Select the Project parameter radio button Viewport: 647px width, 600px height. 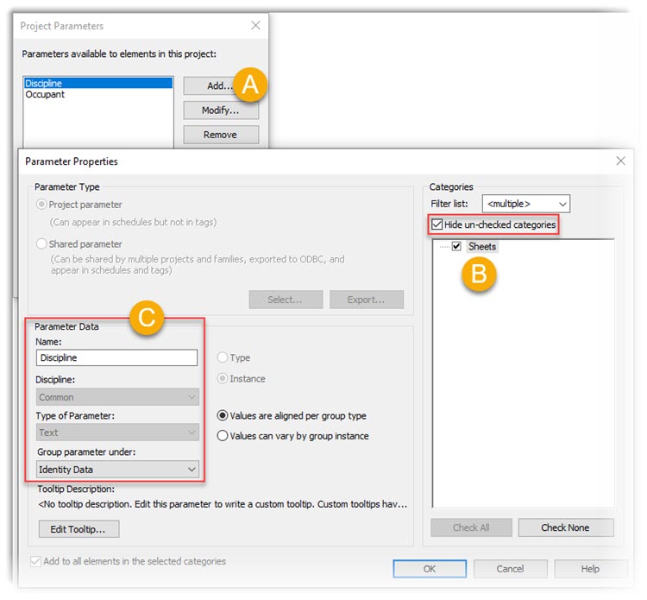41,205
